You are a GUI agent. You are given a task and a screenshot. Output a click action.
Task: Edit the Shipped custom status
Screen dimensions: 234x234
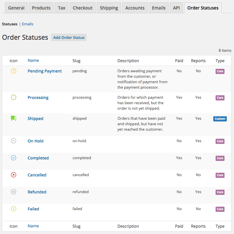coord(35,118)
